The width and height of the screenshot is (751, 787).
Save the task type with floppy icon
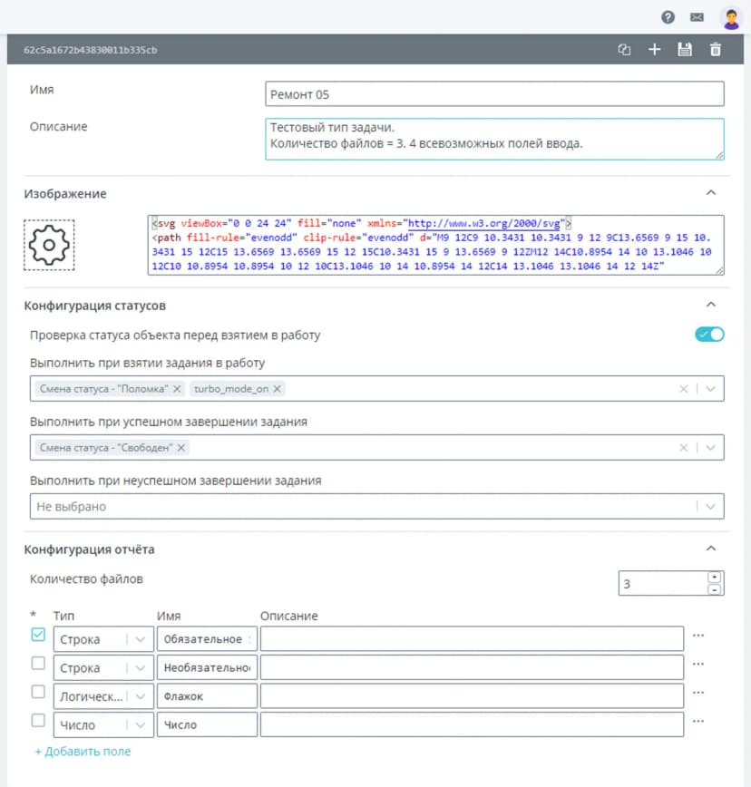pos(685,49)
